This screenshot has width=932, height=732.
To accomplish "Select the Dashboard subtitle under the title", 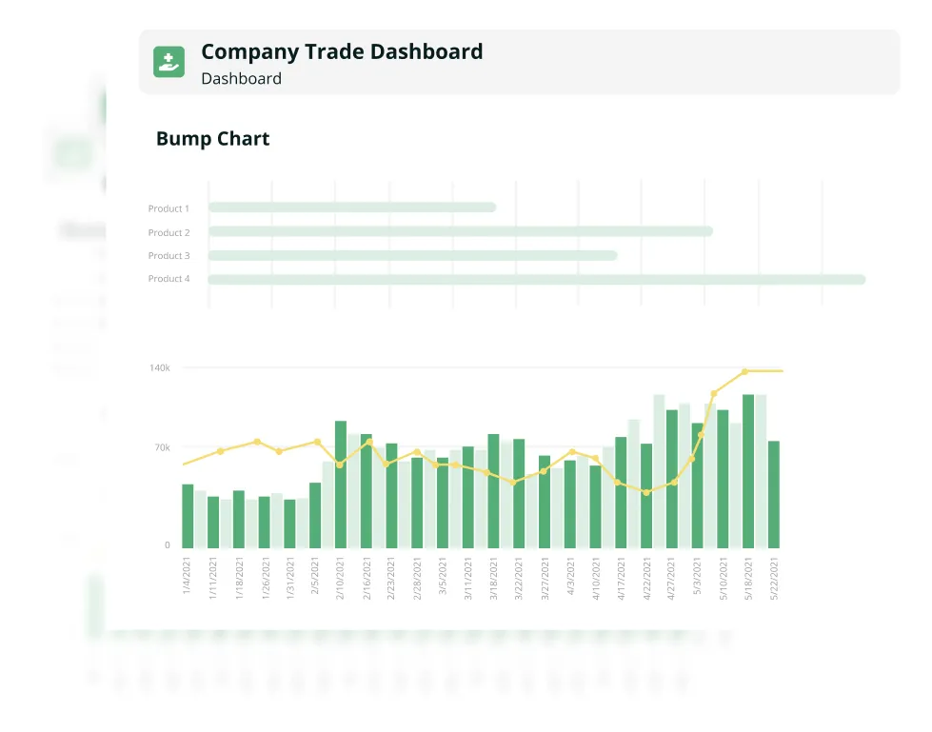I will point(241,79).
